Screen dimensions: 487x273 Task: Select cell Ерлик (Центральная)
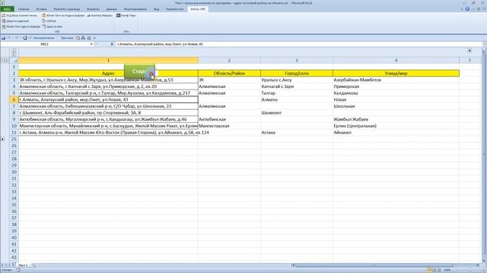(x=396, y=126)
